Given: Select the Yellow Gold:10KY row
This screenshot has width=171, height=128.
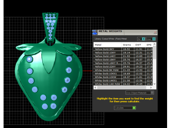Looking at the screenshot, I should (x=123, y=53).
